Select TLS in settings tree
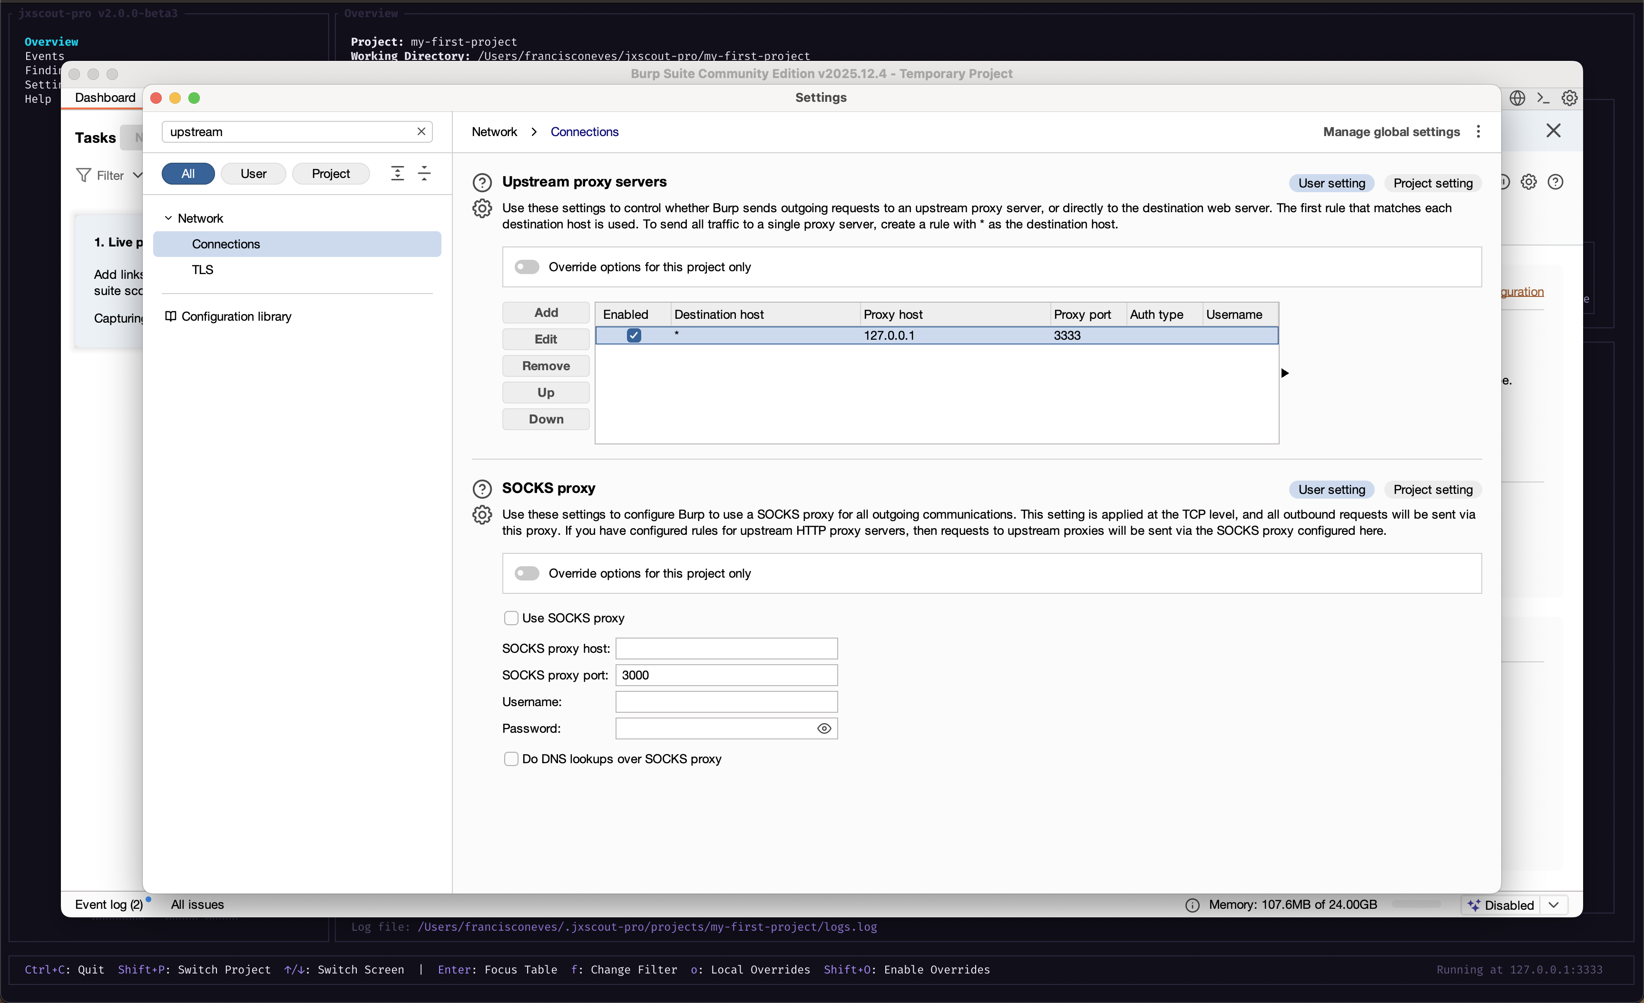The width and height of the screenshot is (1644, 1003). tap(203, 270)
